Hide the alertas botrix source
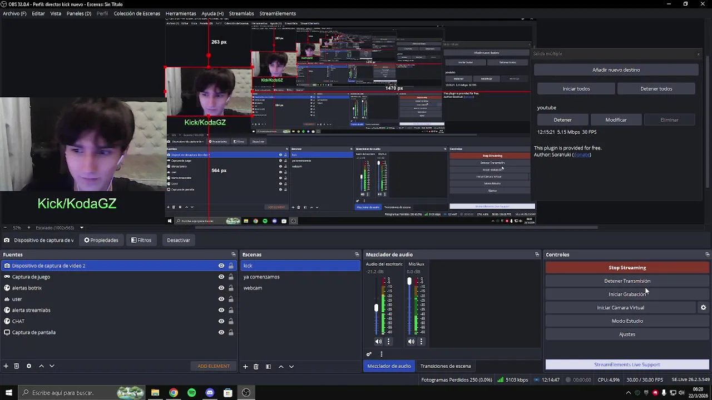 pos(221,288)
